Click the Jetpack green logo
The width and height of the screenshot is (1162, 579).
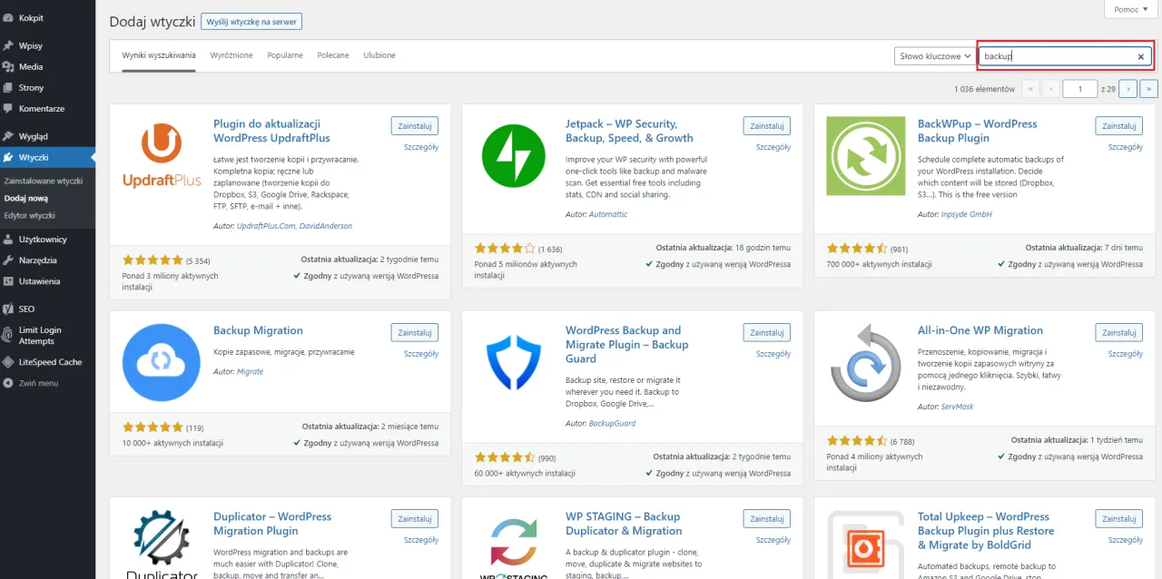coord(513,156)
